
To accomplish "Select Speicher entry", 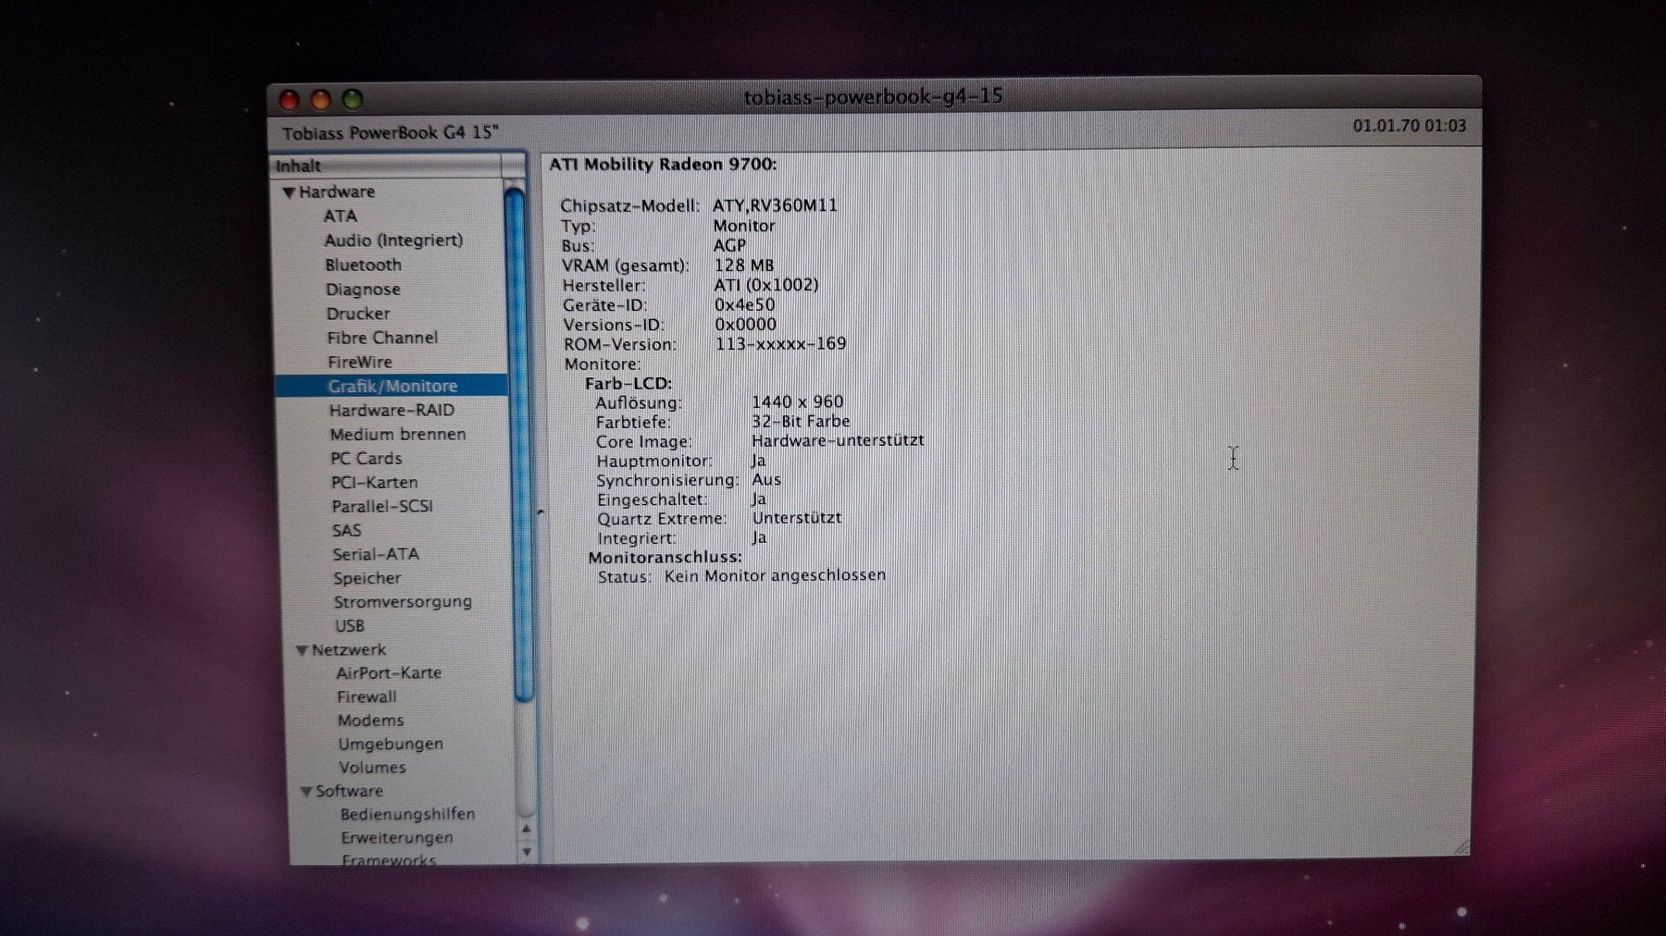I will coord(367,578).
